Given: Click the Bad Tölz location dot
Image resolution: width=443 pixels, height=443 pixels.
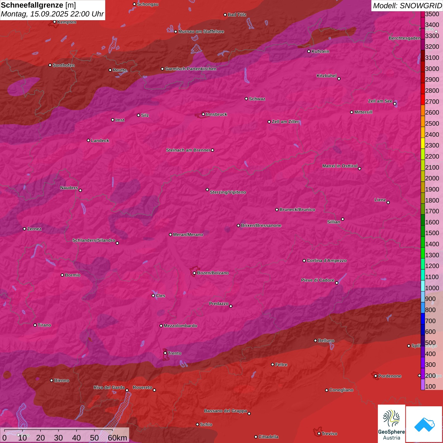Looking at the screenshot, I should point(225,15).
